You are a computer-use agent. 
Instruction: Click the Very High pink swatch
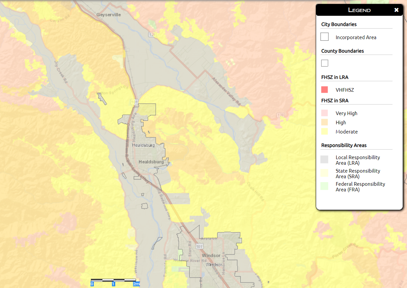[x=324, y=113]
